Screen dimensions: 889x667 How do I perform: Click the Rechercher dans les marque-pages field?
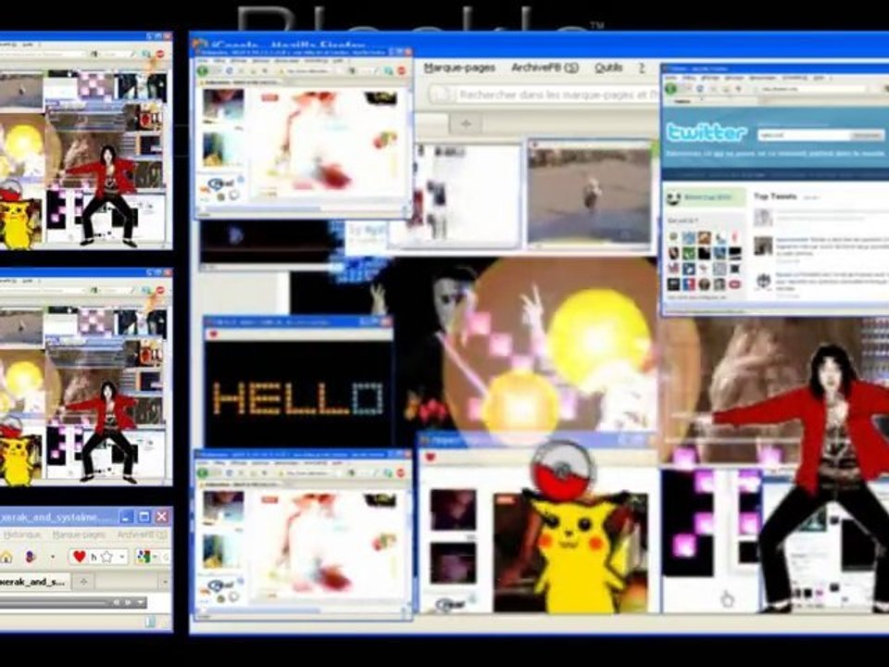tap(545, 94)
